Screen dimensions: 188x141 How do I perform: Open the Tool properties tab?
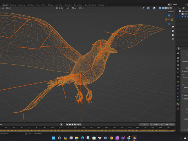click(x=178, y=53)
